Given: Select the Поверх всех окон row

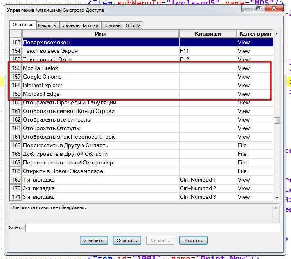Looking at the screenshot, I should (142, 42).
